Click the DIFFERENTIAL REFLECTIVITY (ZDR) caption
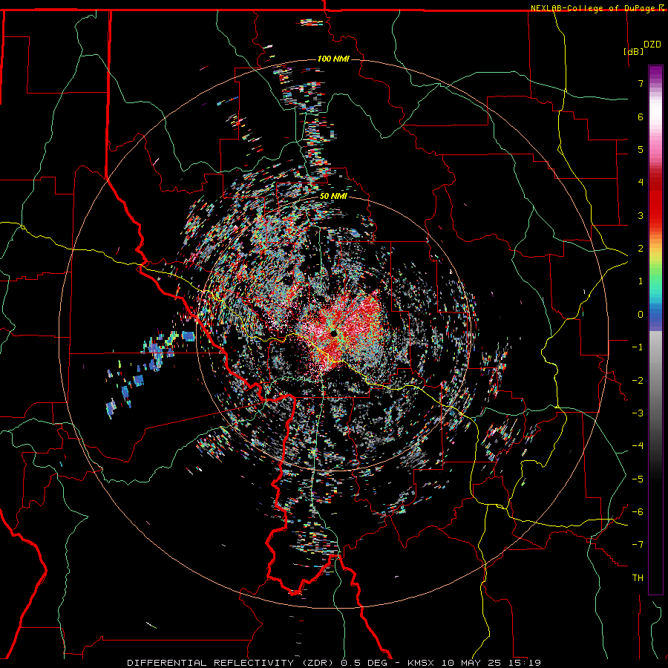 point(232,663)
